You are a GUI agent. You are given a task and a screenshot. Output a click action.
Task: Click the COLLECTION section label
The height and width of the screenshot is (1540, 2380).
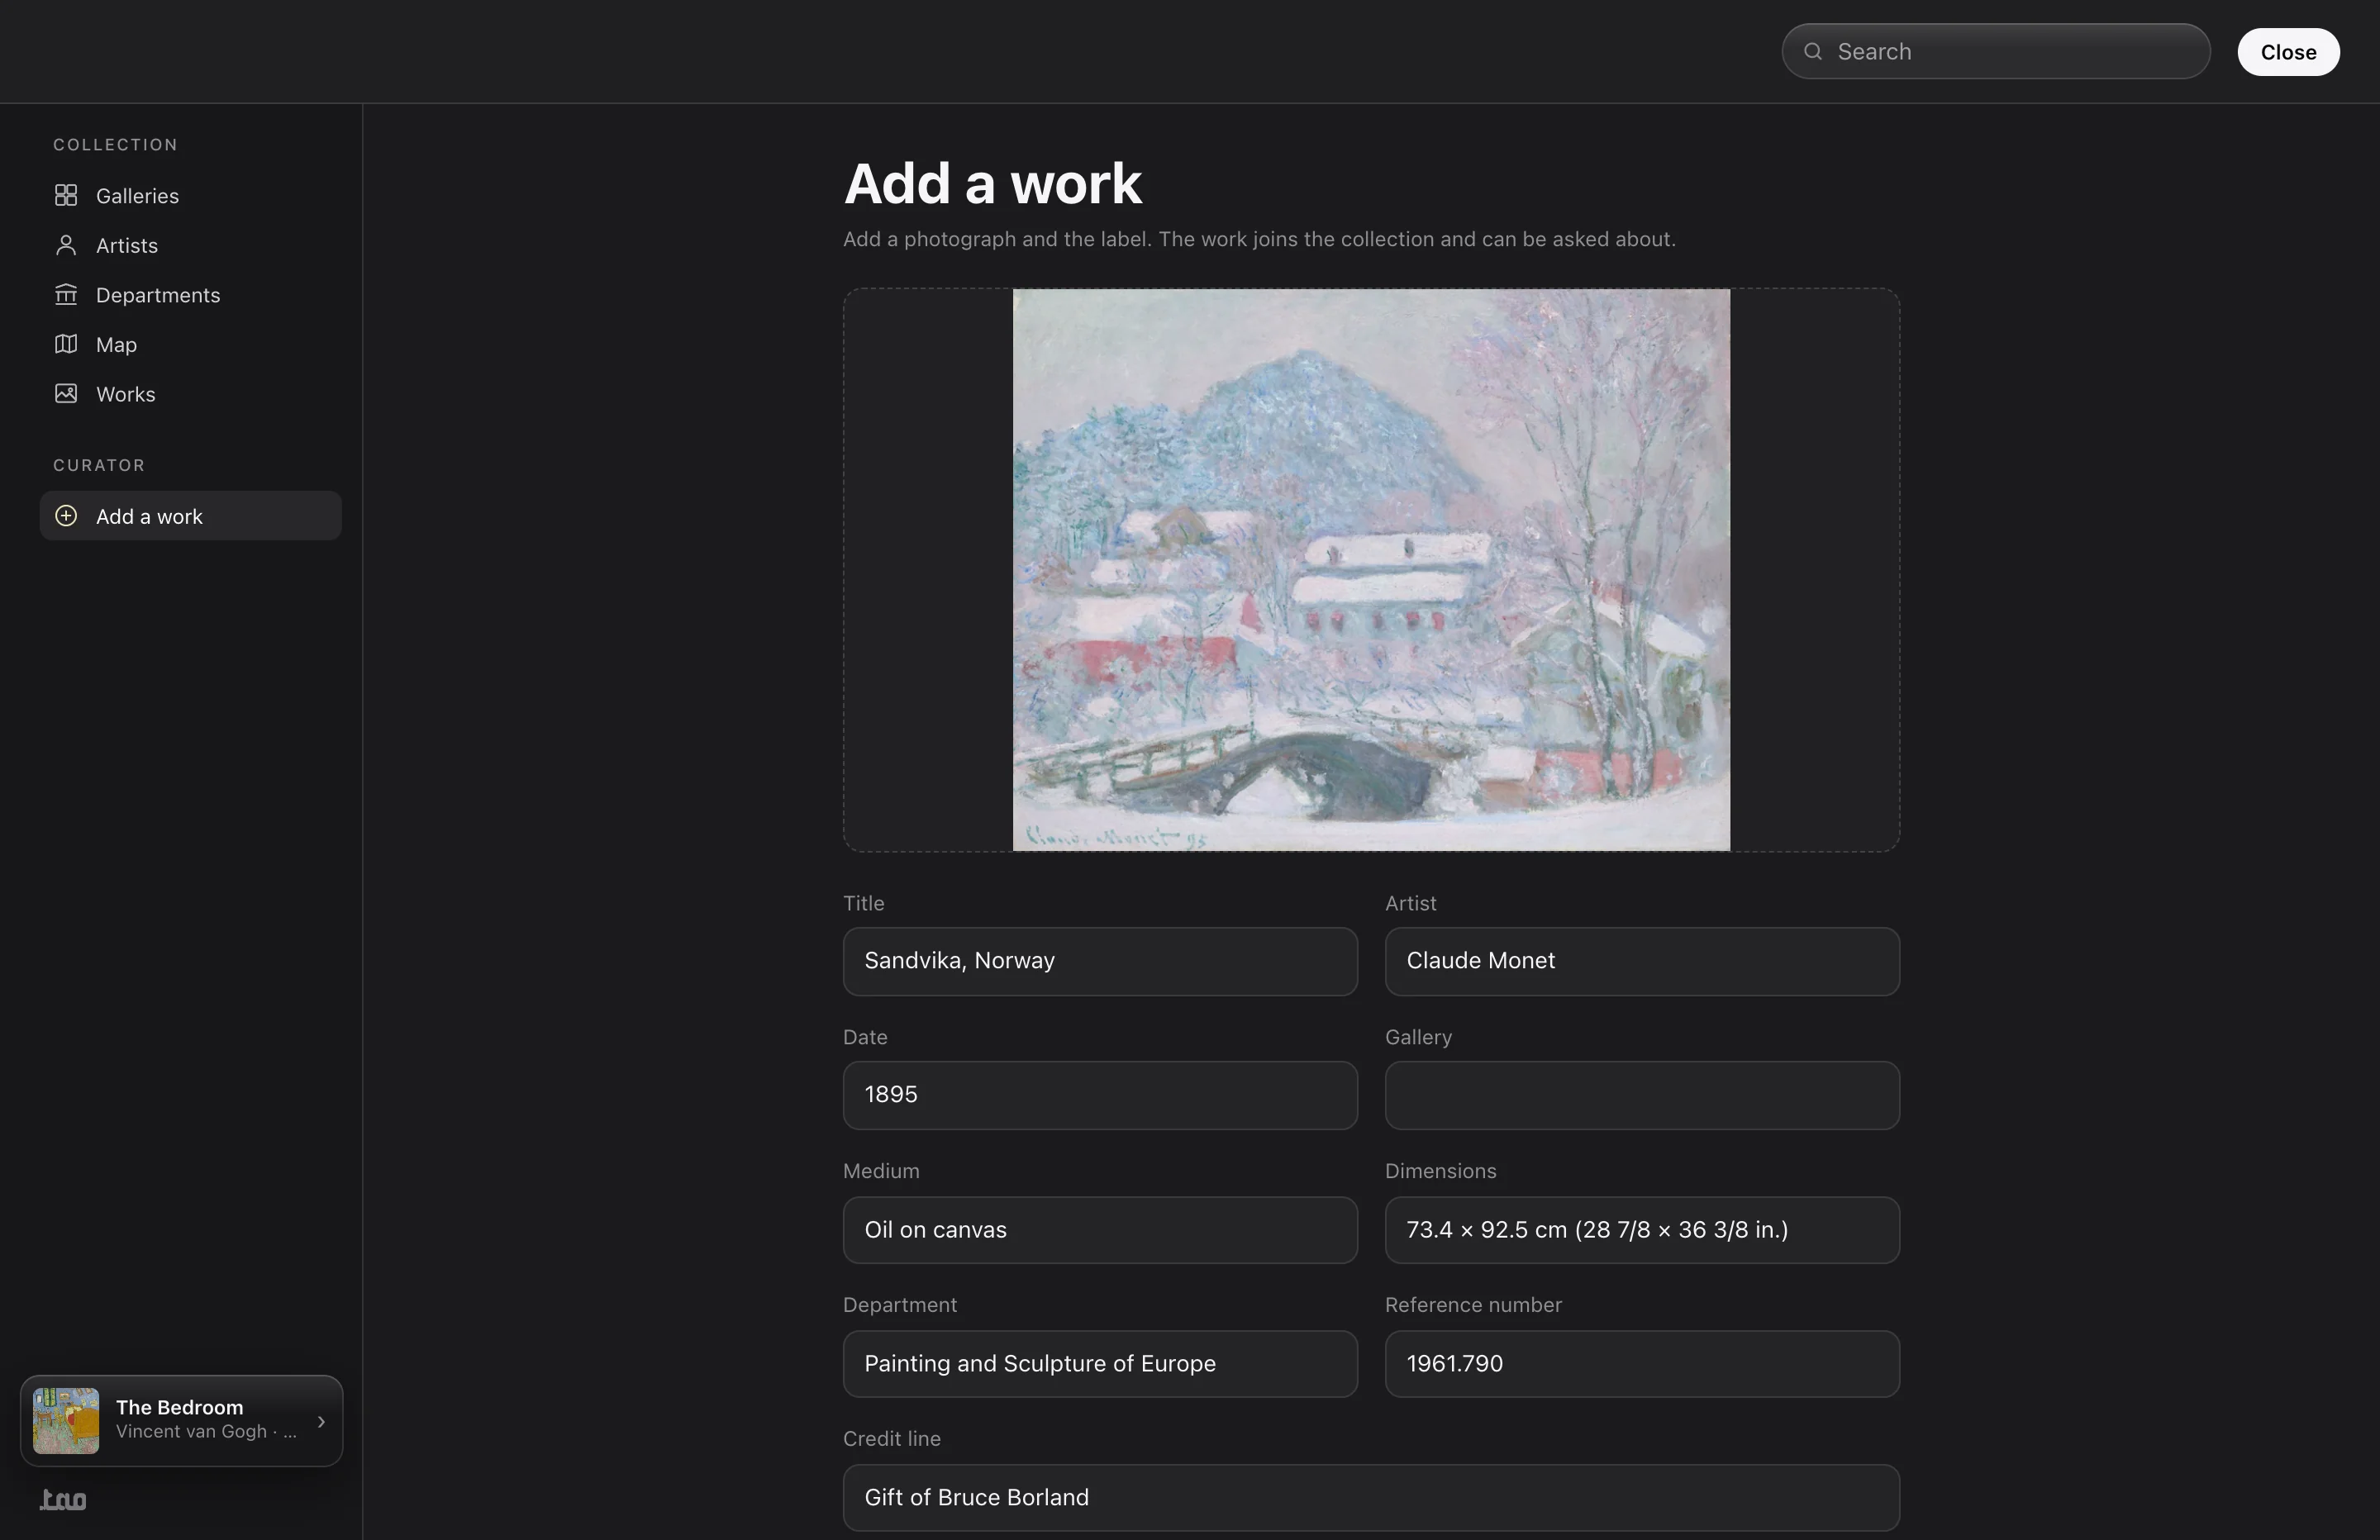[x=115, y=145]
